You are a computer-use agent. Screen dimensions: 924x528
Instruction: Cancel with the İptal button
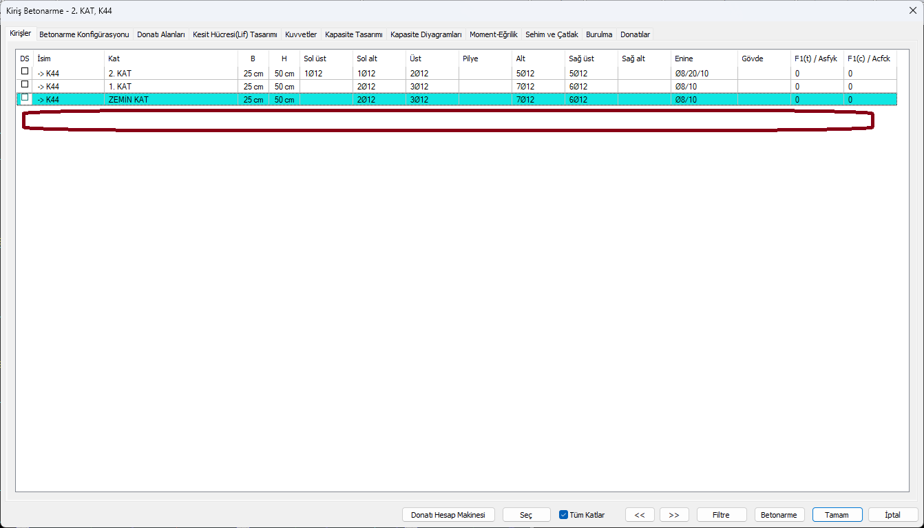(x=893, y=515)
